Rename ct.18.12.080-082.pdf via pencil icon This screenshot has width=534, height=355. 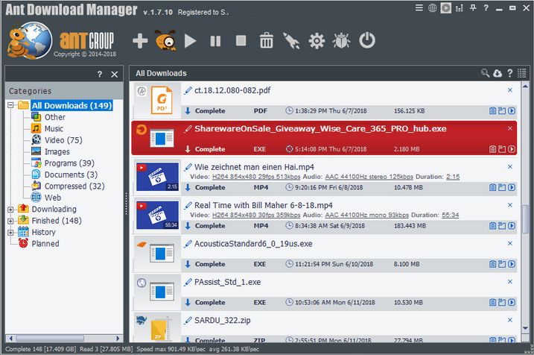click(x=188, y=90)
